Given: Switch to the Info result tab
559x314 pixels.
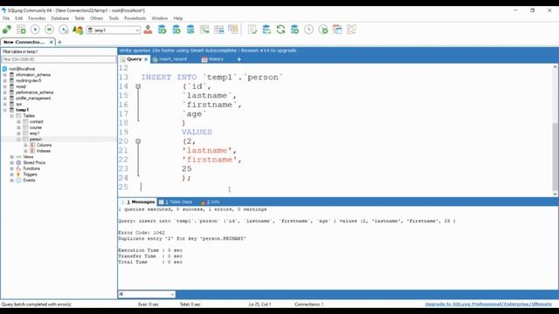Looking at the screenshot, I should click(x=210, y=201).
